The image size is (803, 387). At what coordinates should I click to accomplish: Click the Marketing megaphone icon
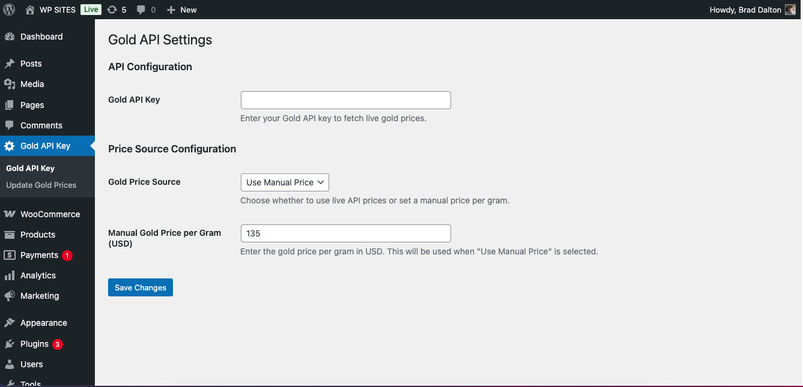click(10, 296)
